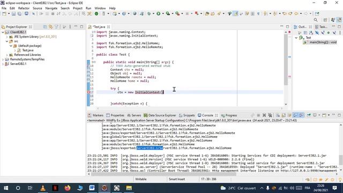
Task: Collapse the ClientEJB2.1 project node
Action: coord(3,32)
